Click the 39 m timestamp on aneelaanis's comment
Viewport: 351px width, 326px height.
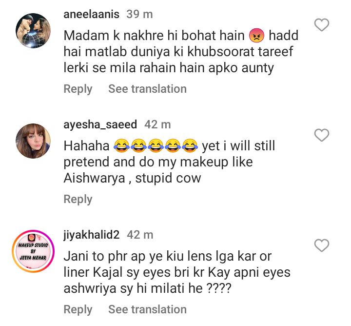[139, 15]
